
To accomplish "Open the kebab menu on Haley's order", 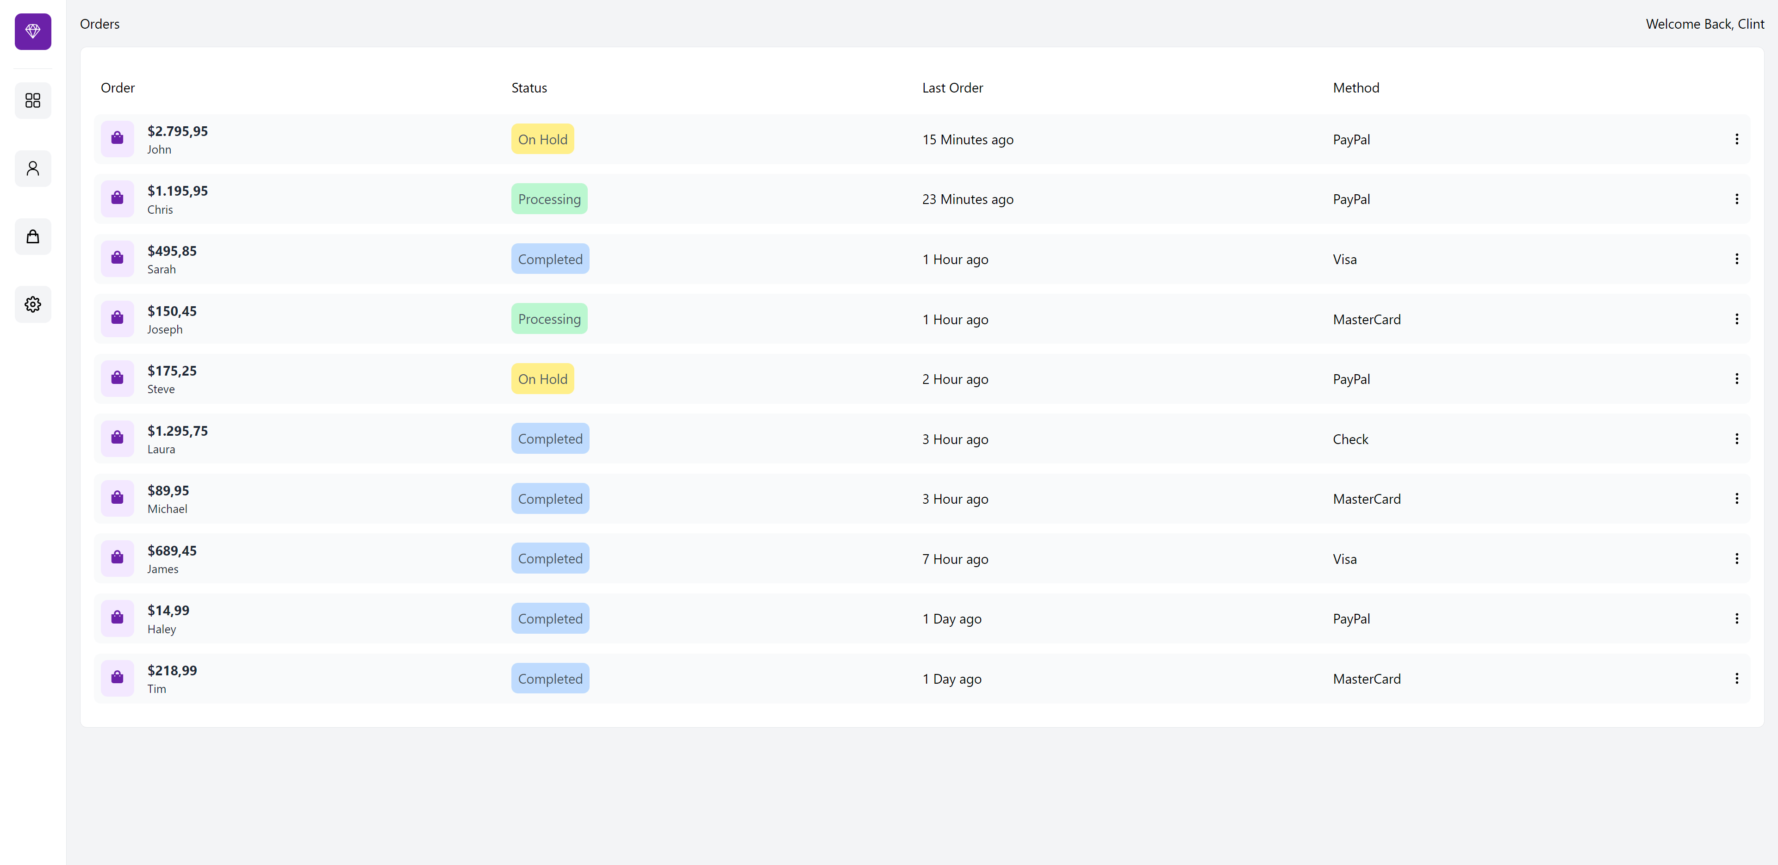I will tap(1737, 618).
